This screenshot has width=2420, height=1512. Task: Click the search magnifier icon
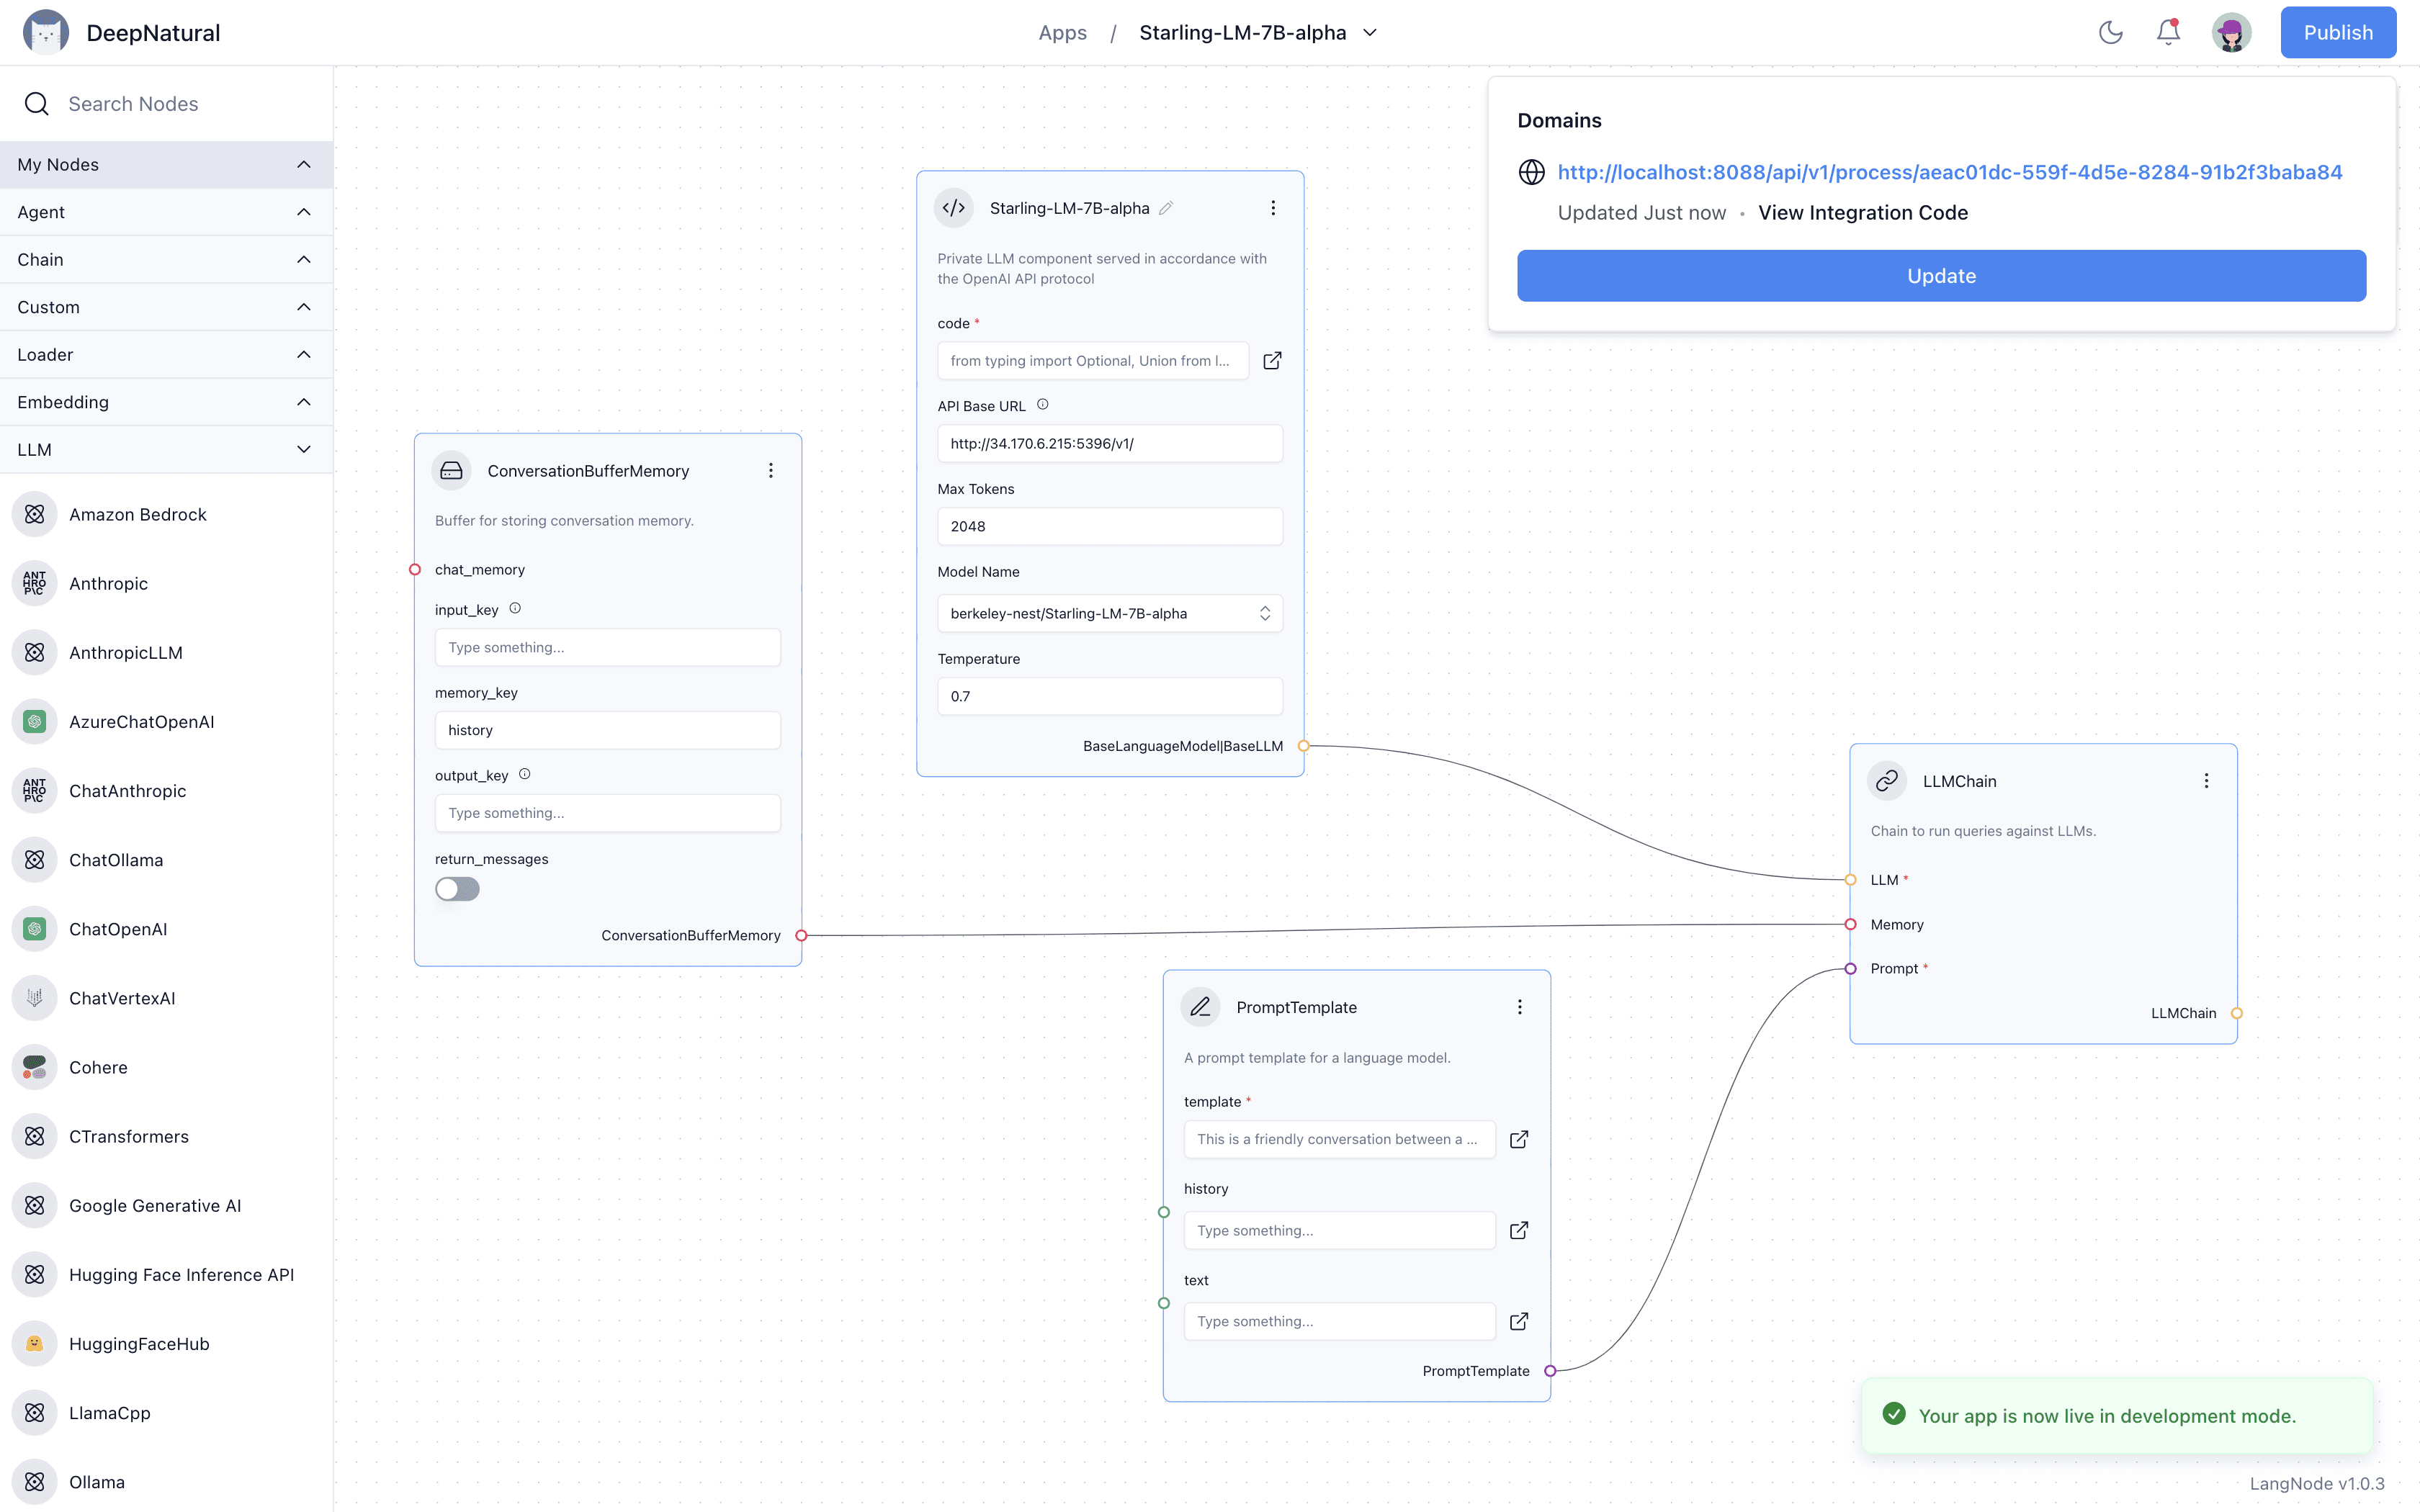pos(37,104)
